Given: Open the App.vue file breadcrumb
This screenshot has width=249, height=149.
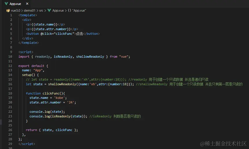Looking at the screenshot, I should [x=58, y=10].
